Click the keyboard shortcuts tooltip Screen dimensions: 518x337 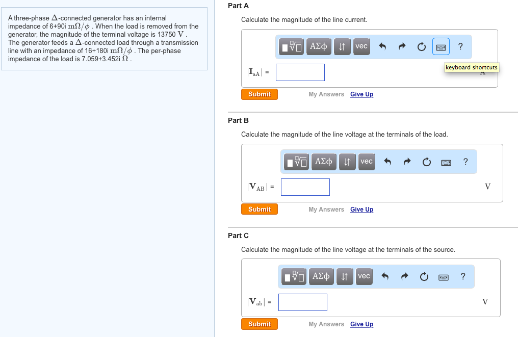(x=471, y=67)
